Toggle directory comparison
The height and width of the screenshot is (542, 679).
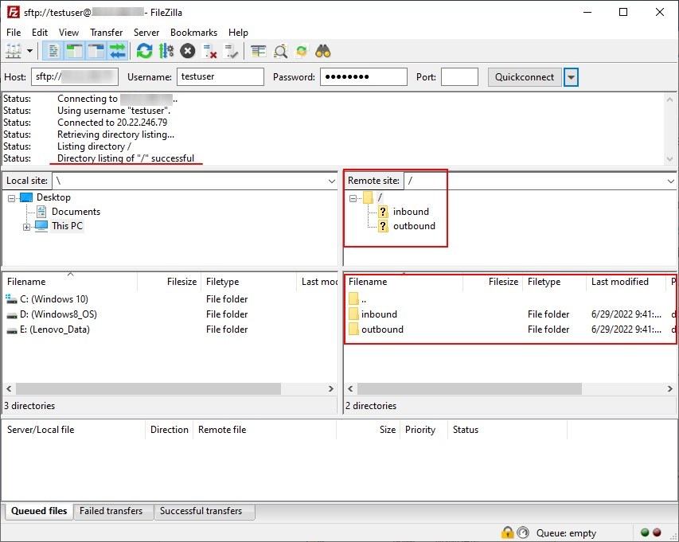point(280,52)
